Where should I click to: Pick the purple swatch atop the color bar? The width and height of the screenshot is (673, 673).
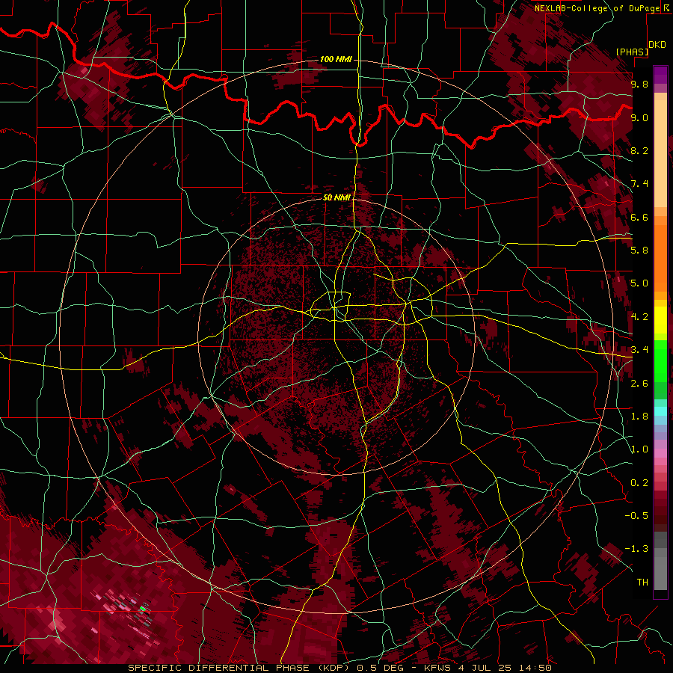(660, 75)
